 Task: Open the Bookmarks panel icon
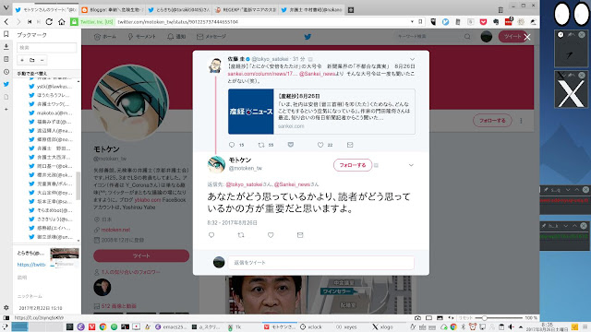click(x=6, y=34)
